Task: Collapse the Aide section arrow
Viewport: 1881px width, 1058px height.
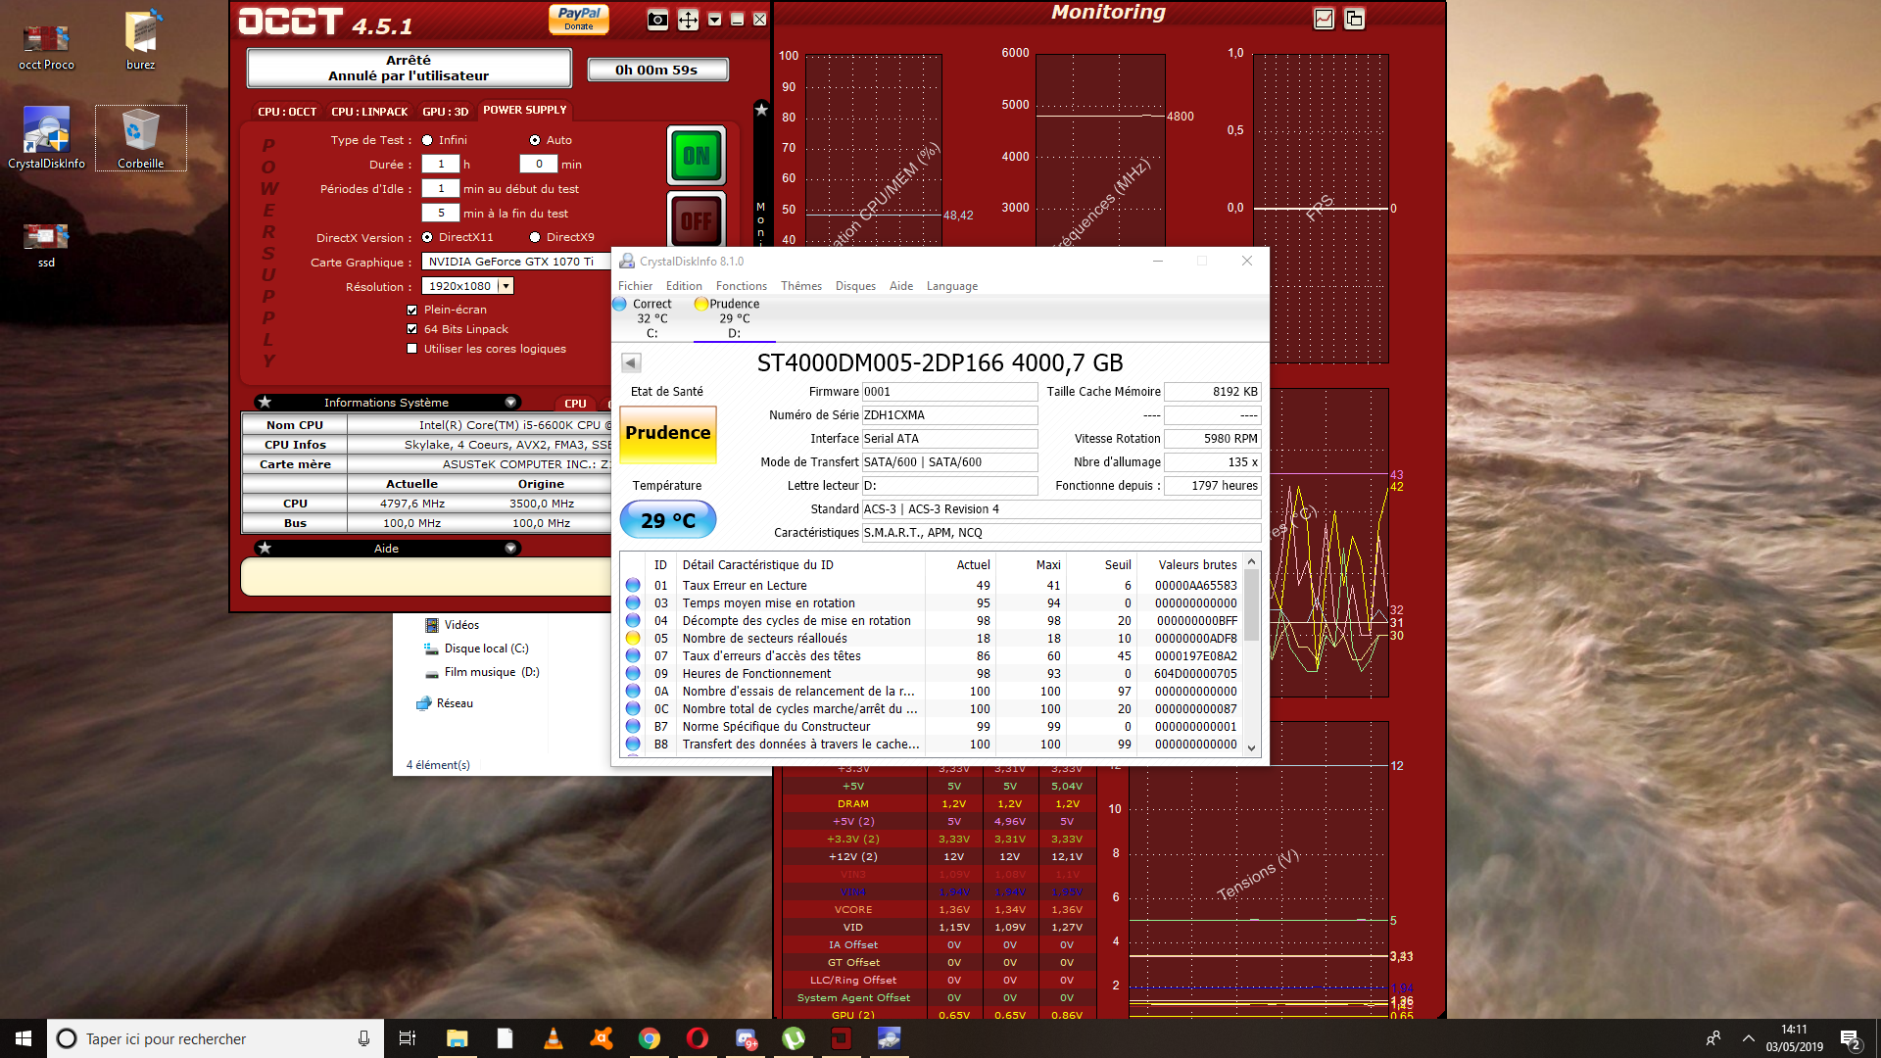Action: 510,548
